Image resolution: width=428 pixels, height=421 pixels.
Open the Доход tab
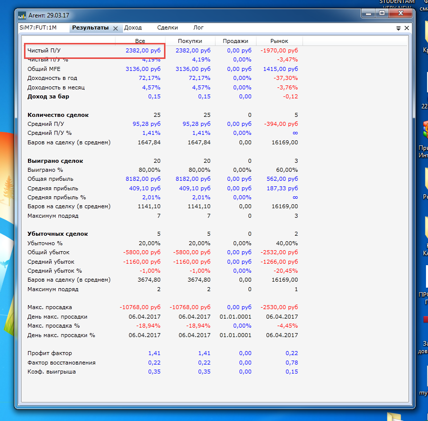pos(132,27)
